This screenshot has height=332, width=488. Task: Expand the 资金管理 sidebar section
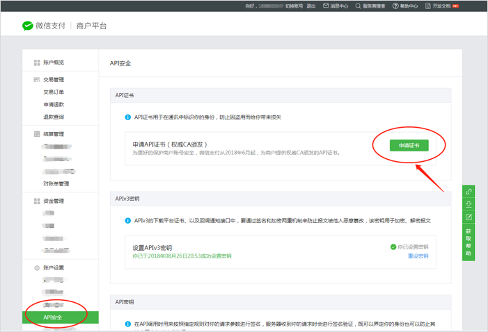(53, 201)
